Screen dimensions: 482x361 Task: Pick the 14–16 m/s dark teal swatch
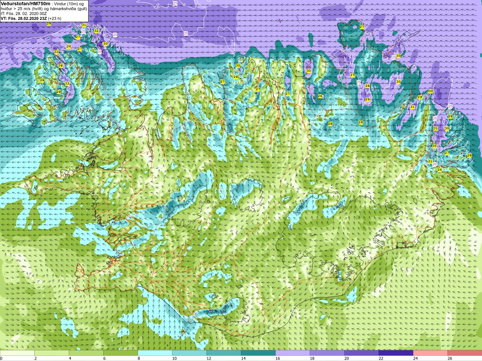(258, 353)
